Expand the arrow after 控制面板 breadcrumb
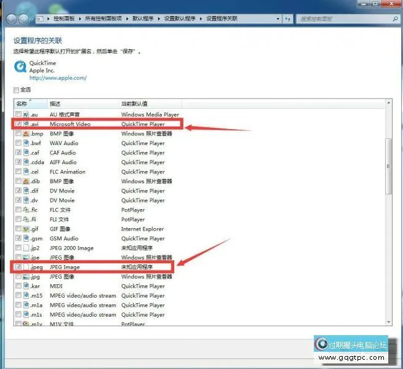 [80, 19]
